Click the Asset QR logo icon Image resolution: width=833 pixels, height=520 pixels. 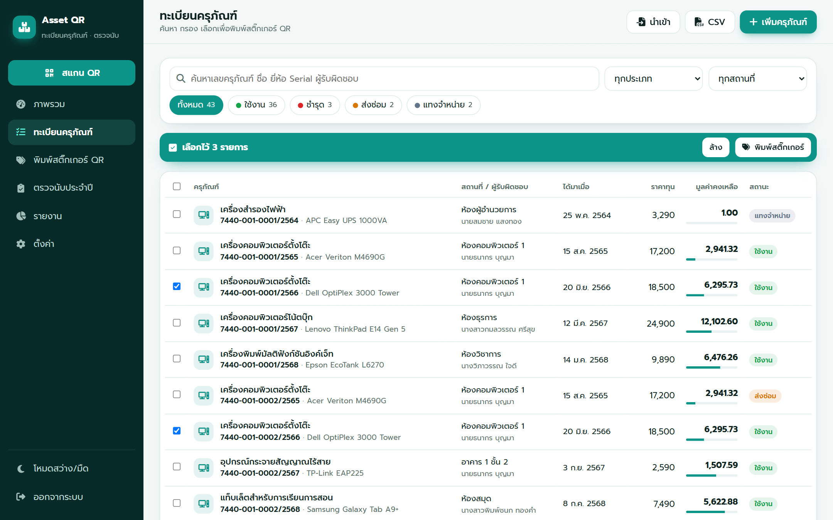(x=24, y=27)
